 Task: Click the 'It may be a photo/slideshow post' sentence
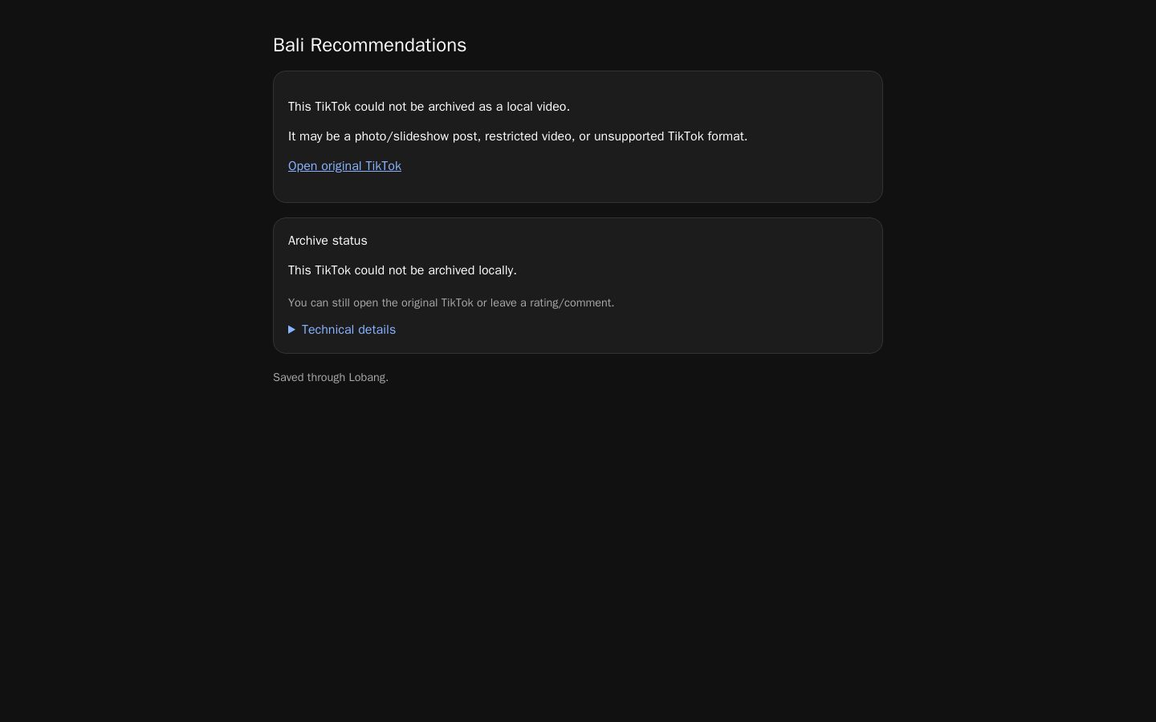click(x=518, y=136)
